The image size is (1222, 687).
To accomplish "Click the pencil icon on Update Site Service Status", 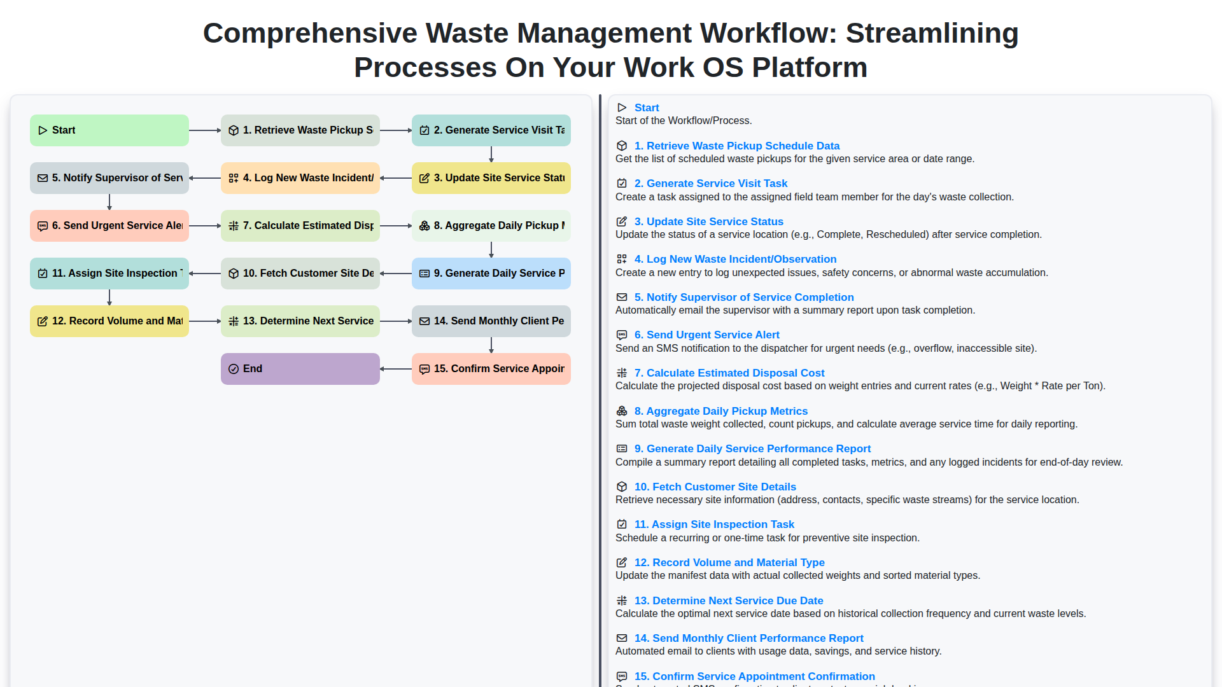I will pyautogui.click(x=425, y=178).
